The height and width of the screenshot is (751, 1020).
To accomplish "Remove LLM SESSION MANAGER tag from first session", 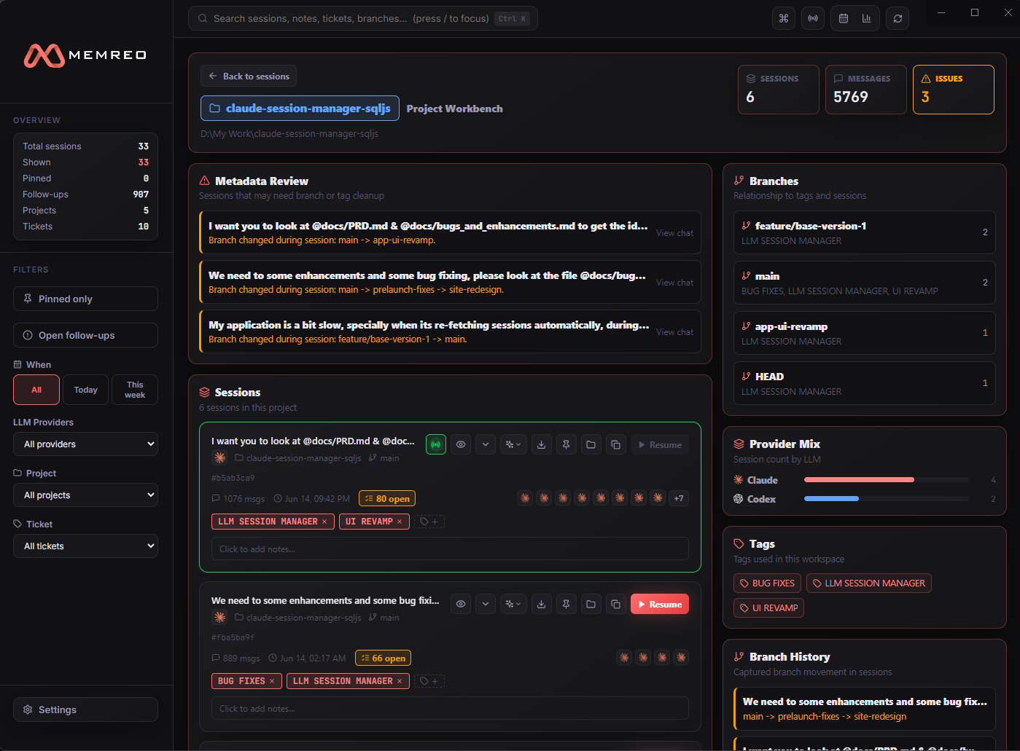I will 324,522.
